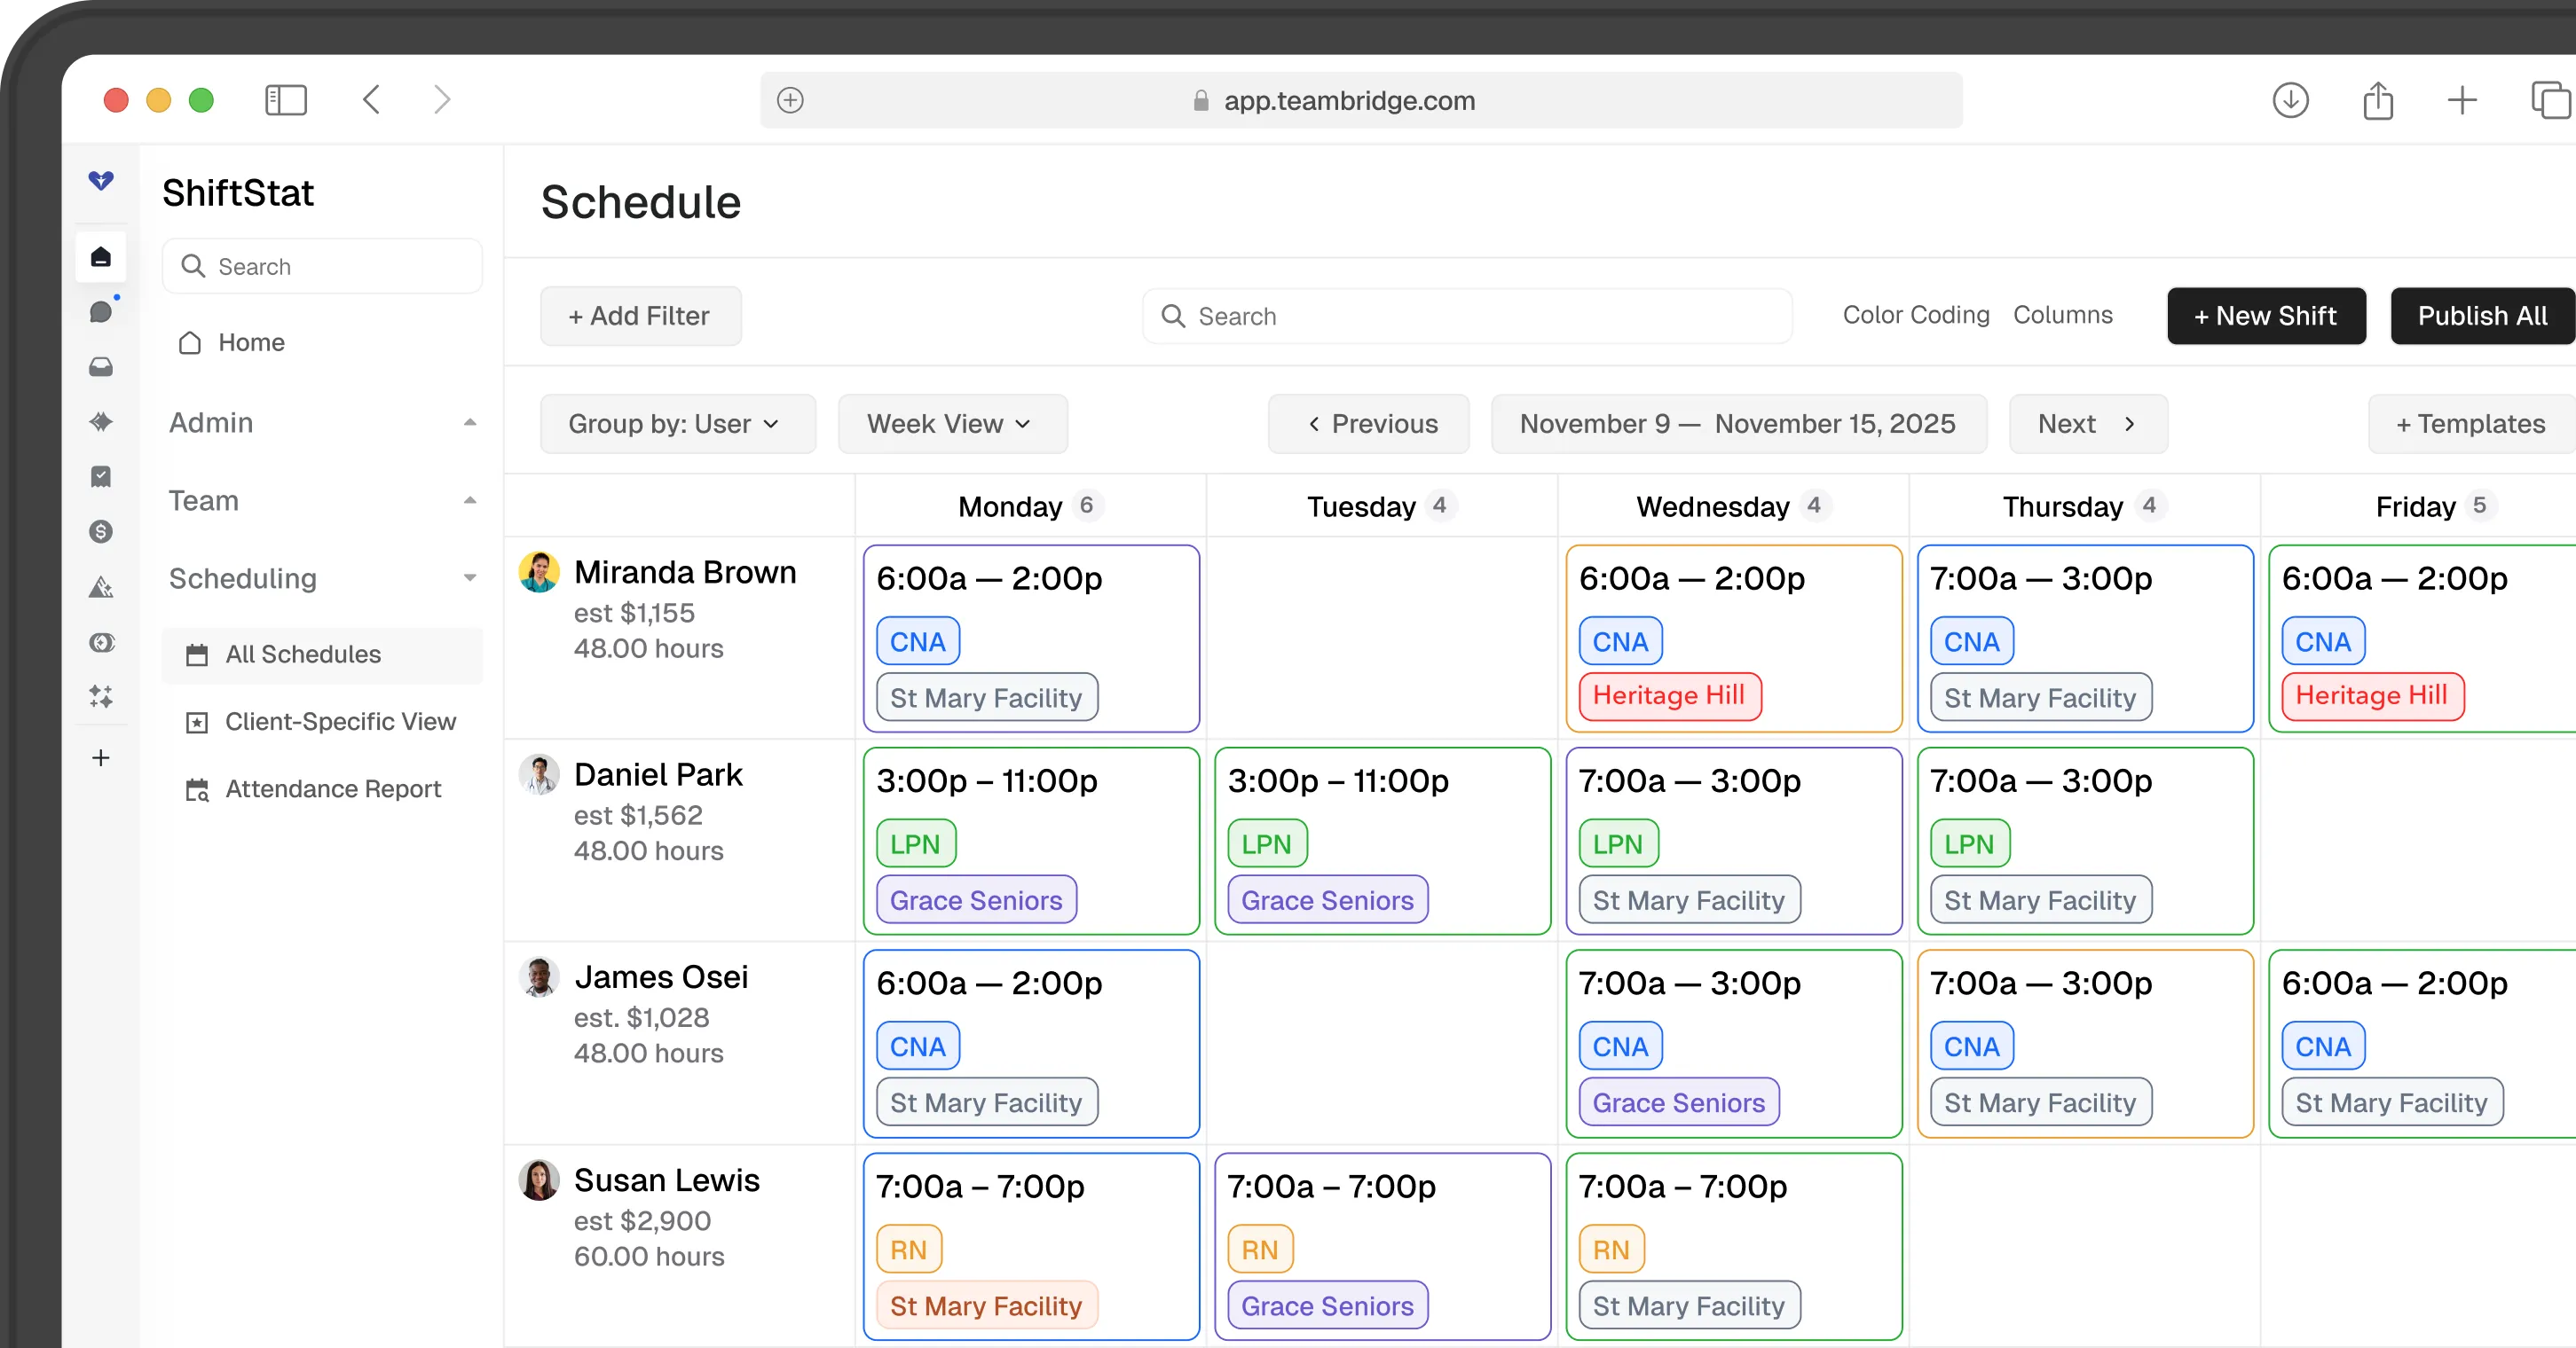Viewport: 2576px width, 1348px height.
Task: Go to the Next week
Action: point(2087,424)
